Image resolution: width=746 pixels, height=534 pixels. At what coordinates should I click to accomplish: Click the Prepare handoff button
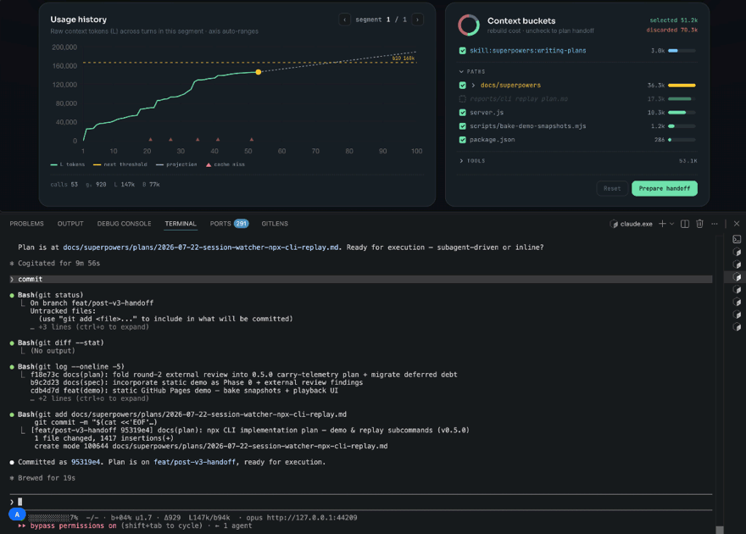(x=664, y=188)
